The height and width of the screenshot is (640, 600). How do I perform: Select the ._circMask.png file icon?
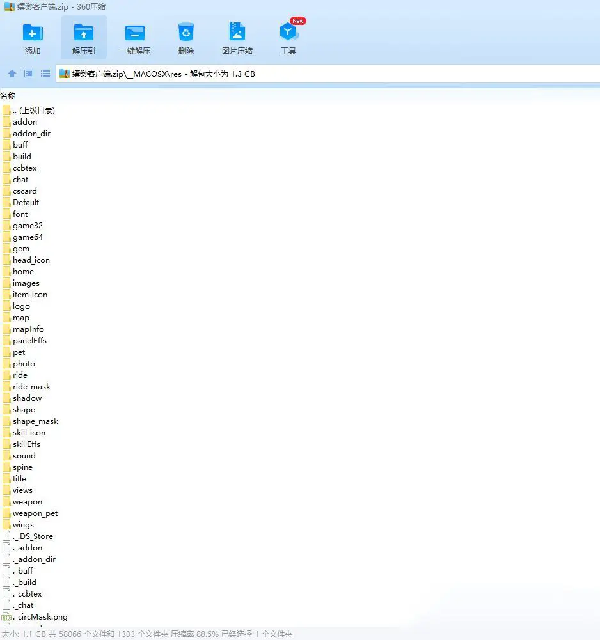click(x=6, y=617)
